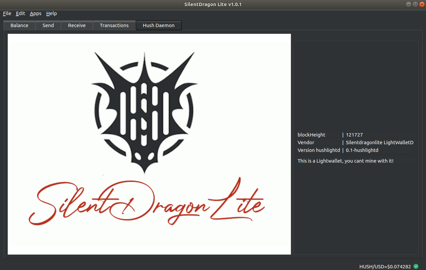426x270 pixels.
Task: Click the block height value 121727
Action: point(354,135)
